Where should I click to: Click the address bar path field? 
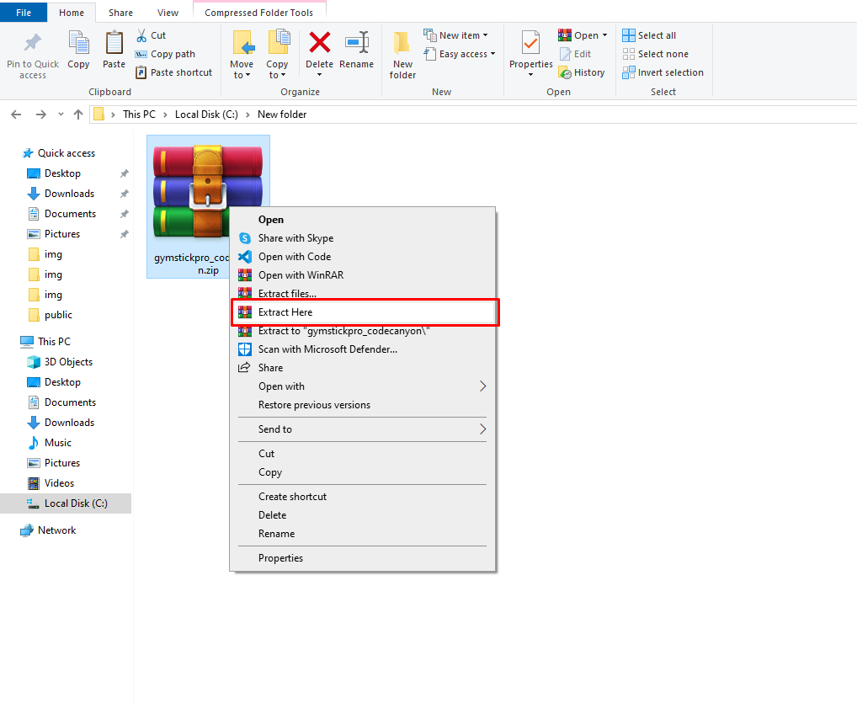tap(505, 115)
